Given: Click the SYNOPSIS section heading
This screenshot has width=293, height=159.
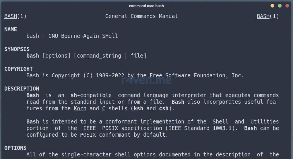Looking at the screenshot, I should tap(17, 49).
